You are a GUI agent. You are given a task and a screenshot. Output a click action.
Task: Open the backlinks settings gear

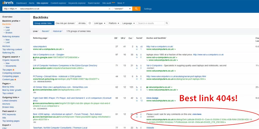pos(90,23)
